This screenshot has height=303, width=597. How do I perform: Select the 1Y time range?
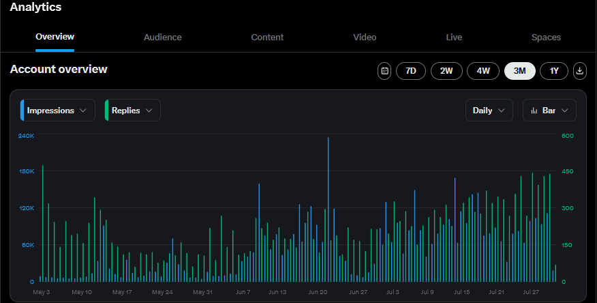554,71
